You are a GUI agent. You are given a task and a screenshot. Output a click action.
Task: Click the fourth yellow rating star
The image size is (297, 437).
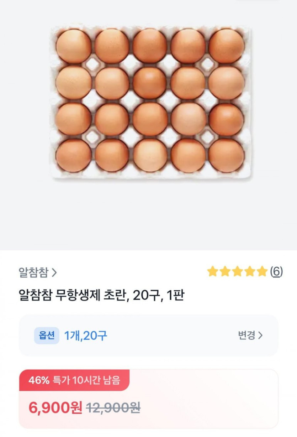(x=250, y=272)
